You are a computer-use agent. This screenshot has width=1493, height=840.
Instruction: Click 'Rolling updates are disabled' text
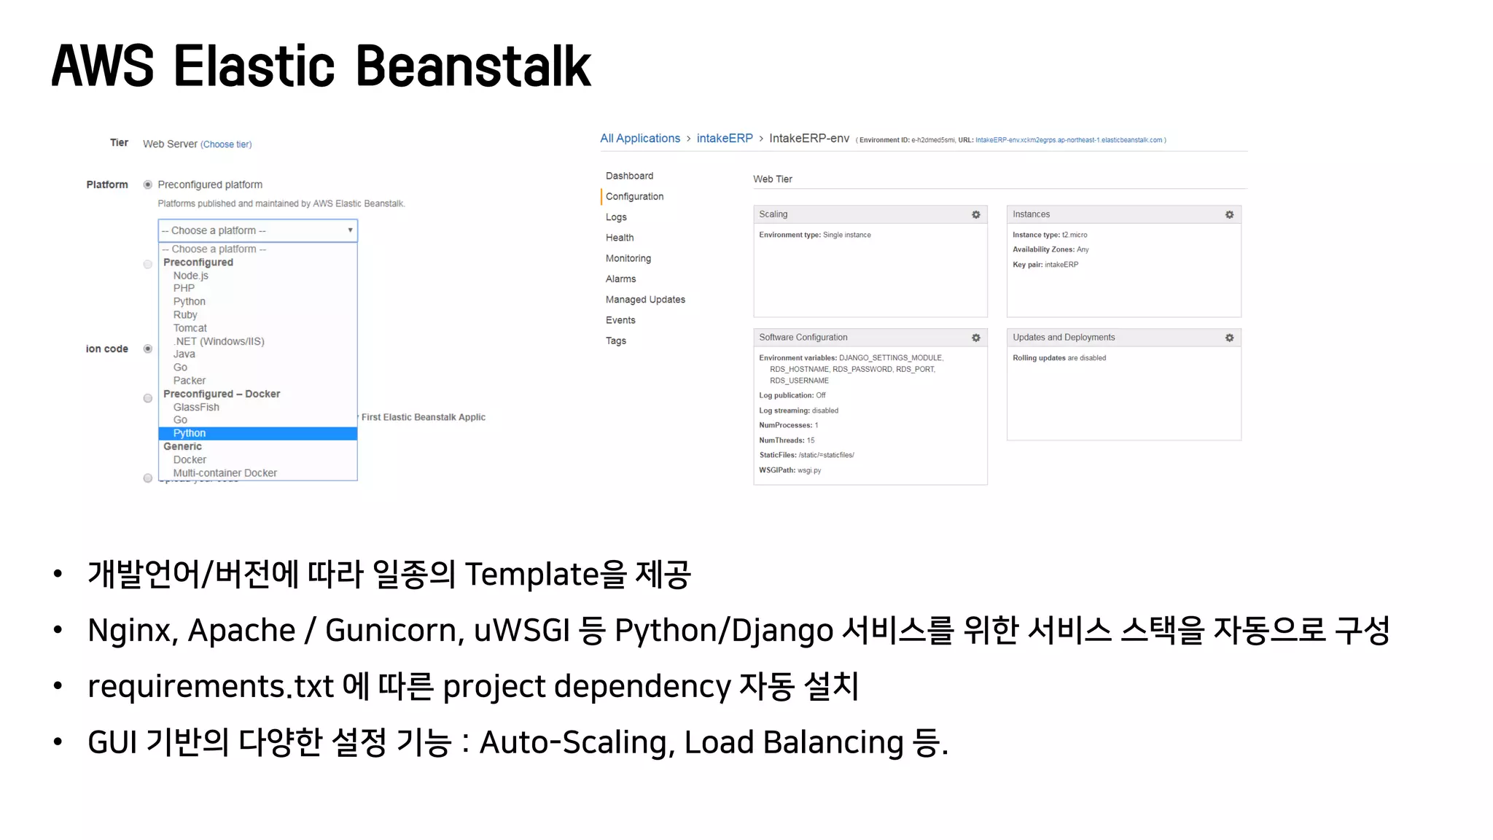pyautogui.click(x=1059, y=358)
